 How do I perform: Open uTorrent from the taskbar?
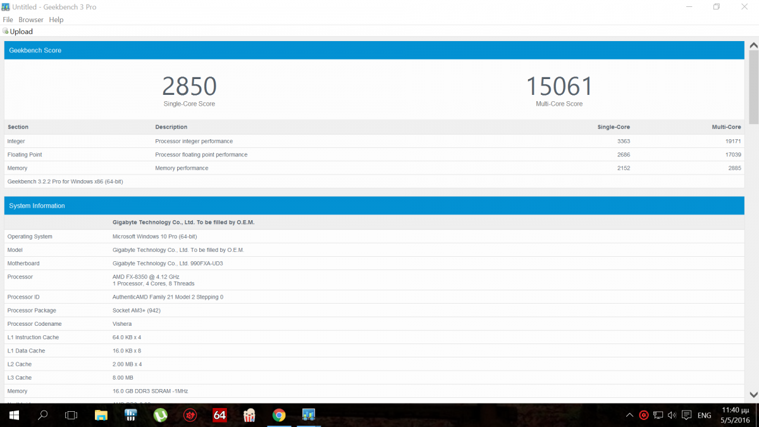coord(161,415)
